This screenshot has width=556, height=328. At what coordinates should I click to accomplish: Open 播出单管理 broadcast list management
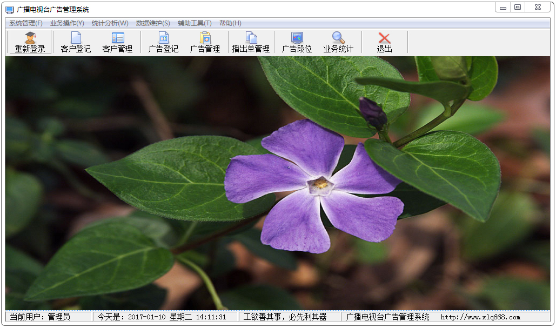[x=251, y=42]
